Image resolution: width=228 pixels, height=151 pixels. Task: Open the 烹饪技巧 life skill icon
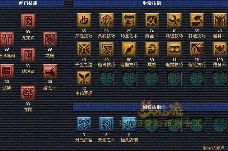pos(84,20)
